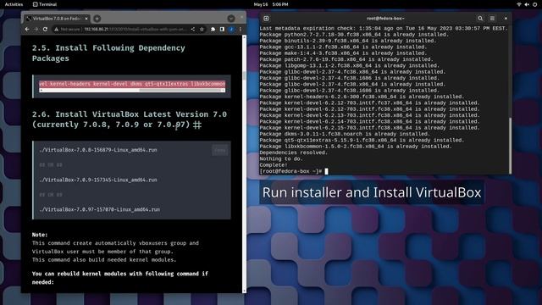The width and height of the screenshot is (542, 305).
Task: Select the VirtualBox 7.0.8 on Fedora tab
Action: click(x=57, y=19)
